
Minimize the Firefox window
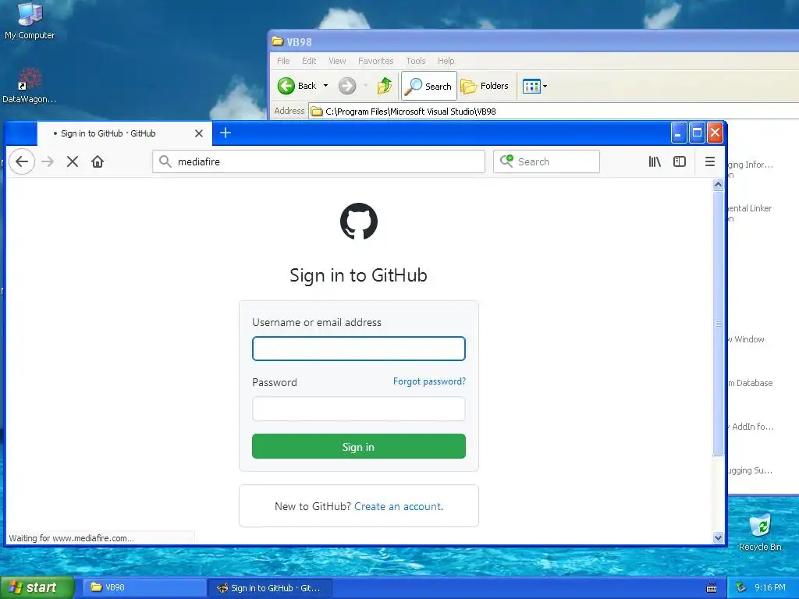click(678, 133)
